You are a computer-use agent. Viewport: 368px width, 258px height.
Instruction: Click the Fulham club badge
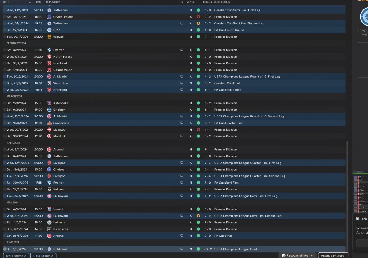49,189
